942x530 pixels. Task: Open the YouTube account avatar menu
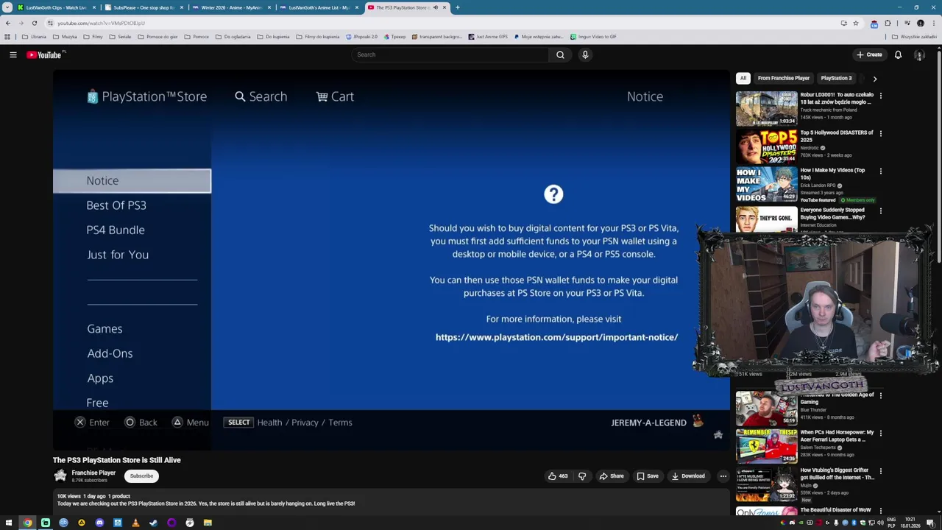pyautogui.click(x=919, y=54)
